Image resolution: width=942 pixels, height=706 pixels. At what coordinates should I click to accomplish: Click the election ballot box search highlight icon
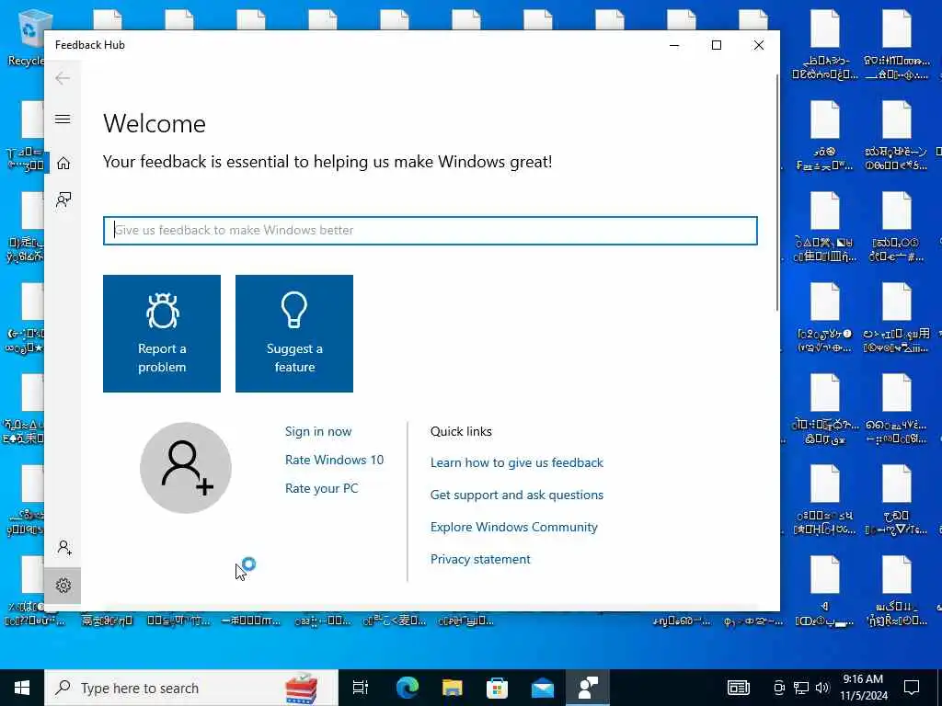(x=301, y=688)
